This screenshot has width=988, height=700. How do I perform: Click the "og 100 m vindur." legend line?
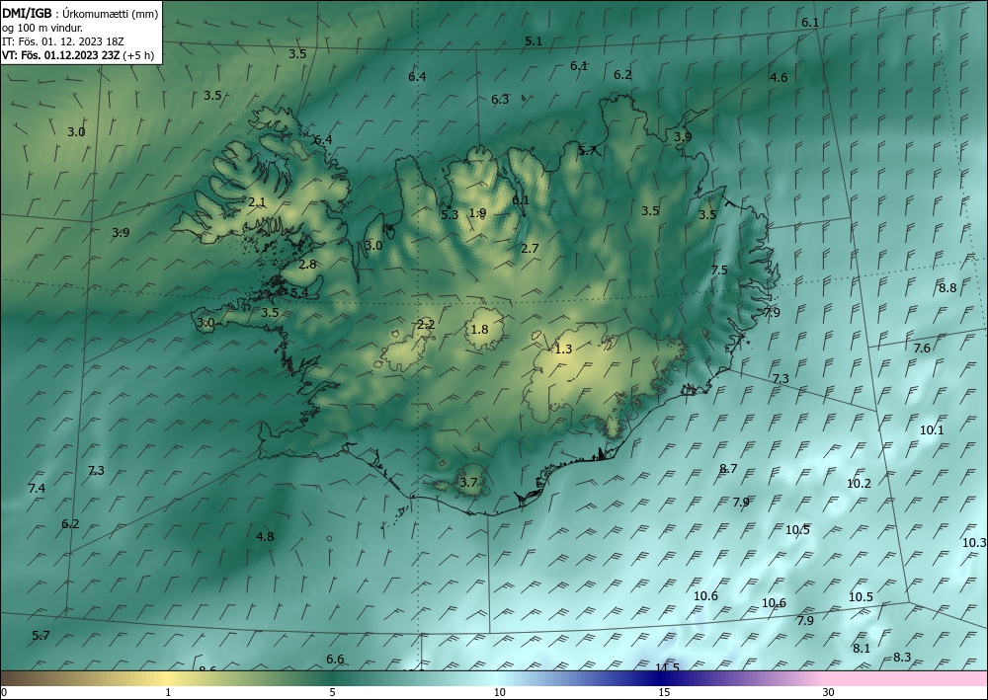(42, 28)
